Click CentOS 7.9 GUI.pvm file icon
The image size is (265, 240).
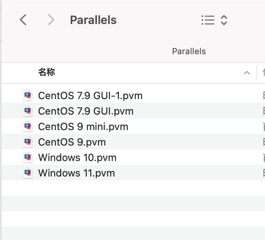(28, 111)
